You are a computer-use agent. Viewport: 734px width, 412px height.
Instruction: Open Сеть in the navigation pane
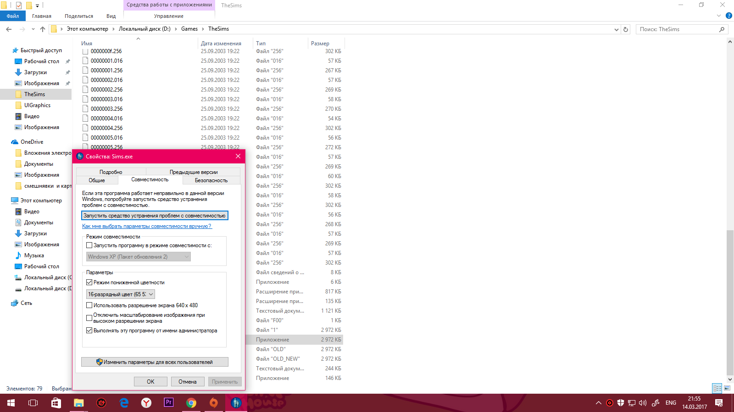tap(26, 303)
